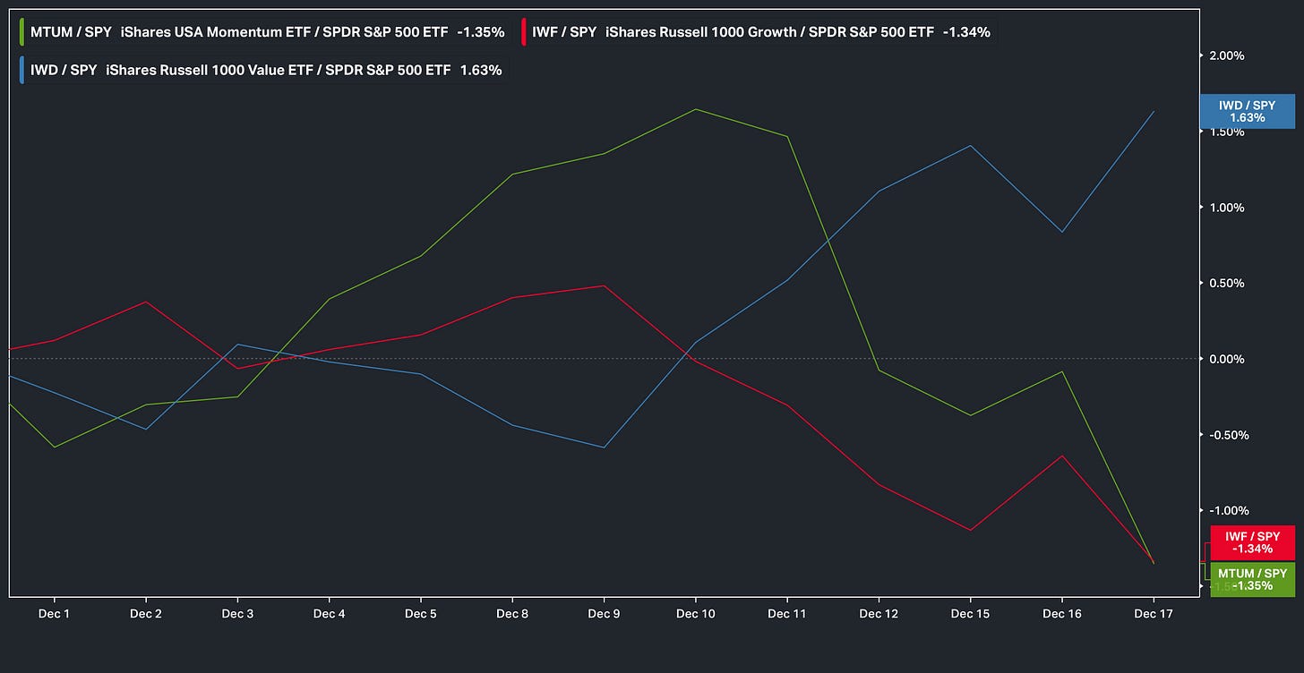Click the 0.50% y-axis label

coord(1226,283)
